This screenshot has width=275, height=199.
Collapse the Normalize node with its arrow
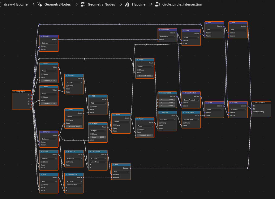[160, 29]
